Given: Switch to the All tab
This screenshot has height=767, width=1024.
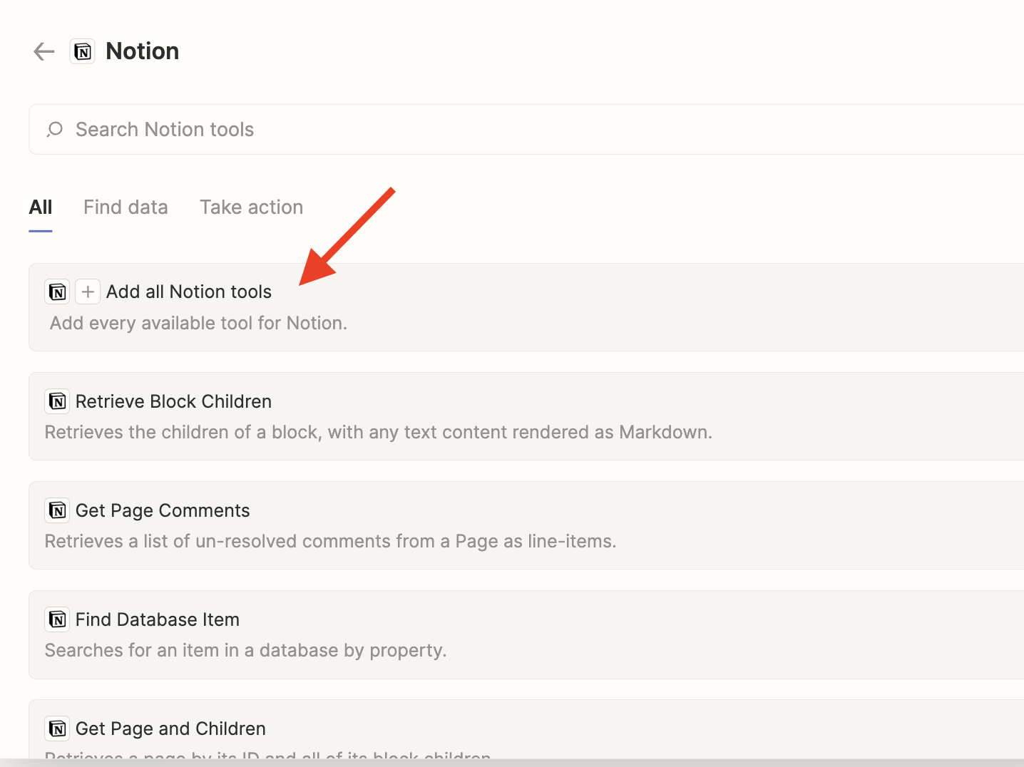Looking at the screenshot, I should 41,207.
